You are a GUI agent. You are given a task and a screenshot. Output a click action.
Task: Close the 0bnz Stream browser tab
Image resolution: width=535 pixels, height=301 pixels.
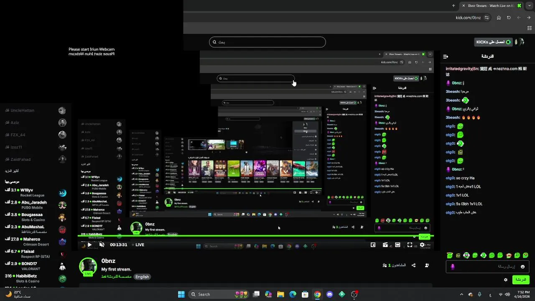[x=463, y=6]
